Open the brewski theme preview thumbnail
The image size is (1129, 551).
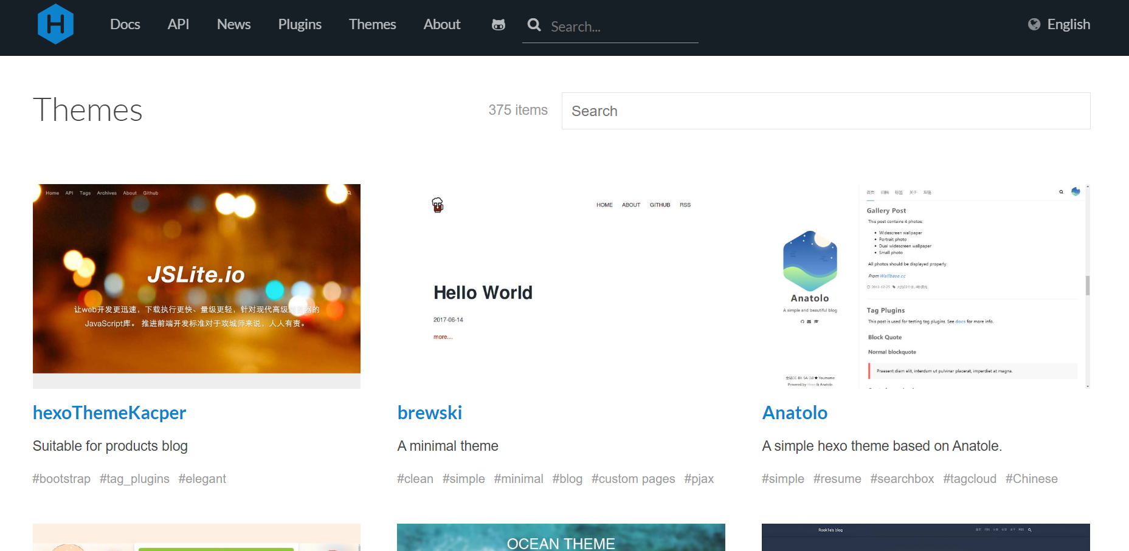coord(561,286)
